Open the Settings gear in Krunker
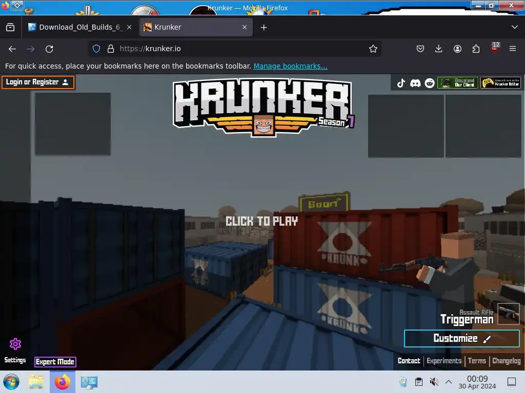The height and width of the screenshot is (393, 525). click(15, 344)
